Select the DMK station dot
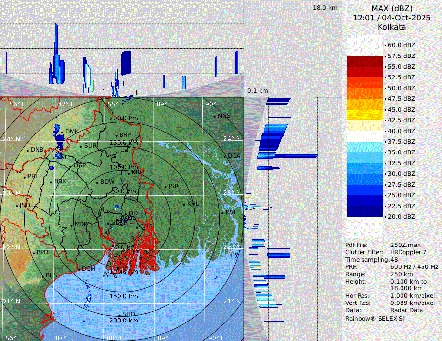The width and height of the screenshot is (442, 341). pyautogui.click(x=62, y=132)
